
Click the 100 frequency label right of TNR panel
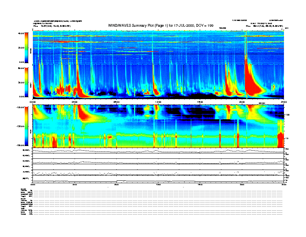pos(287,115)
